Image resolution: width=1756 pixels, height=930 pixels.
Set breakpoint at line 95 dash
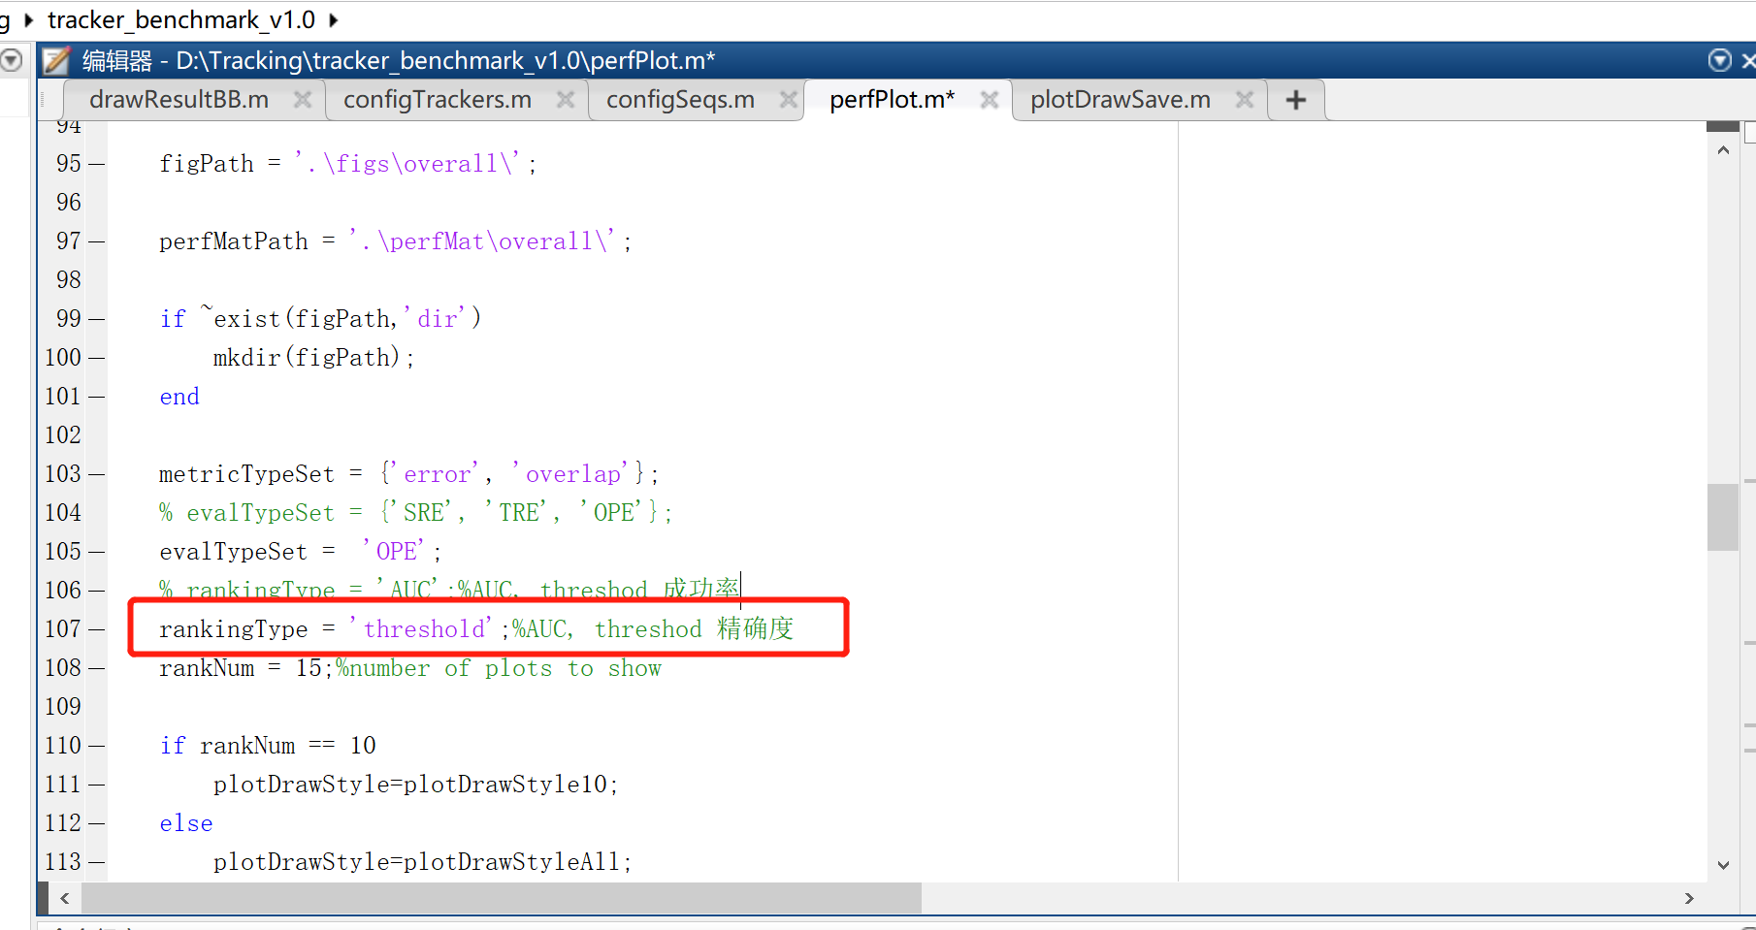point(96,164)
